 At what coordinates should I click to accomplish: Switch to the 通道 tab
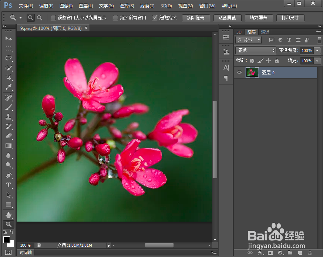pyautogui.click(x=265, y=32)
